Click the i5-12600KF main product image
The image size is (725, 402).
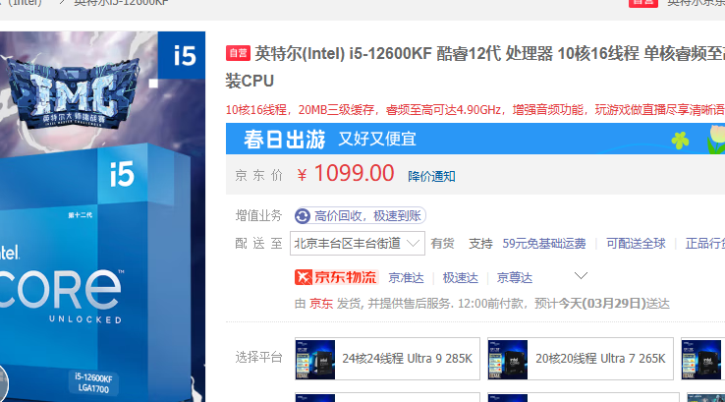pyautogui.click(x=102, y=216)
